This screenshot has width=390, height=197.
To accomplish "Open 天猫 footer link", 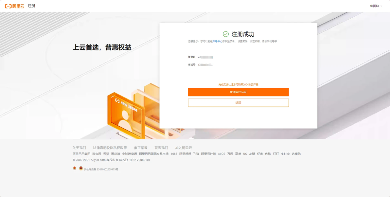I will click(106, 154).
